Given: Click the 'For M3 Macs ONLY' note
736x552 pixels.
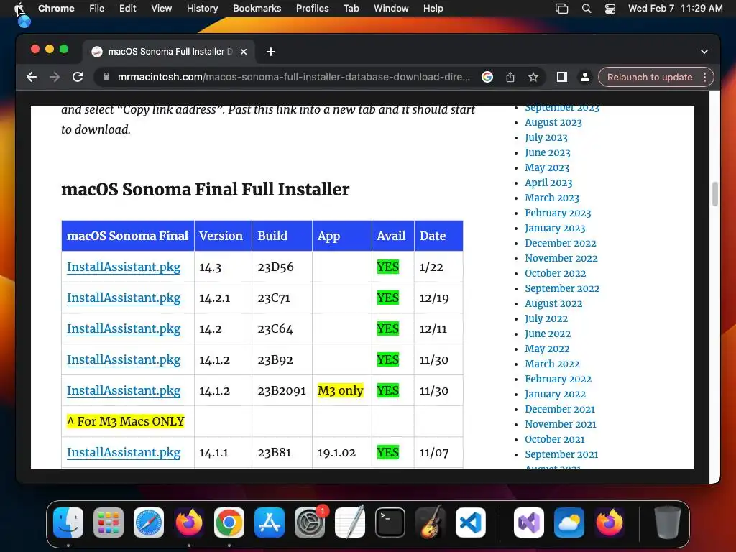Looking at the screenshot, I should pos(125,421).
